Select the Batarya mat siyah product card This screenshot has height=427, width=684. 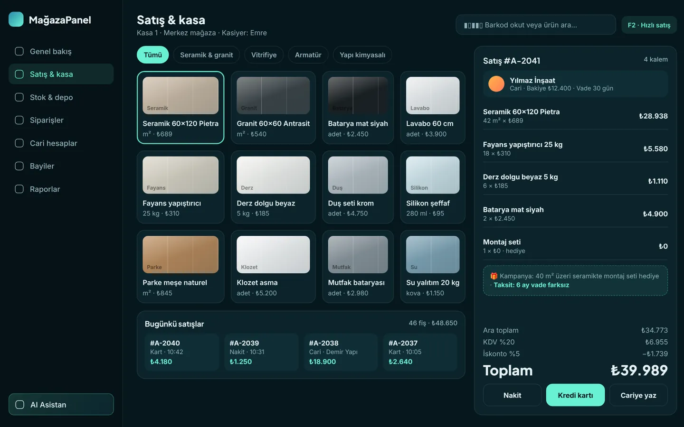358,108
